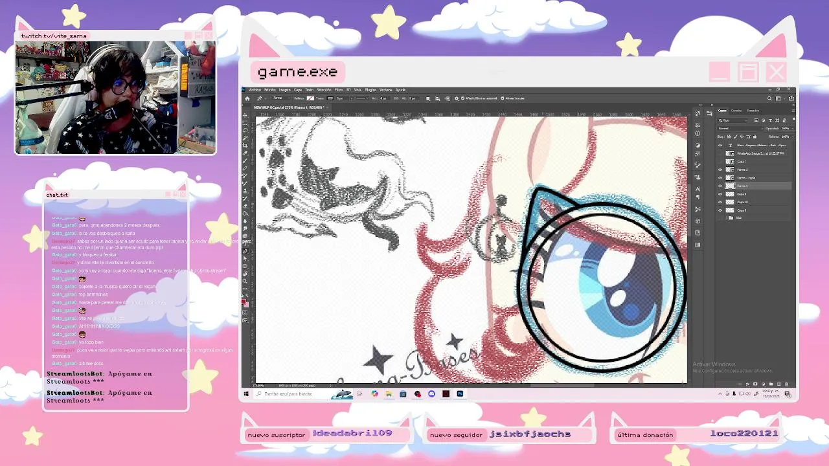Open path operations icon in options bar
This screenshot has width=829, height=466.
coord(427,98)
